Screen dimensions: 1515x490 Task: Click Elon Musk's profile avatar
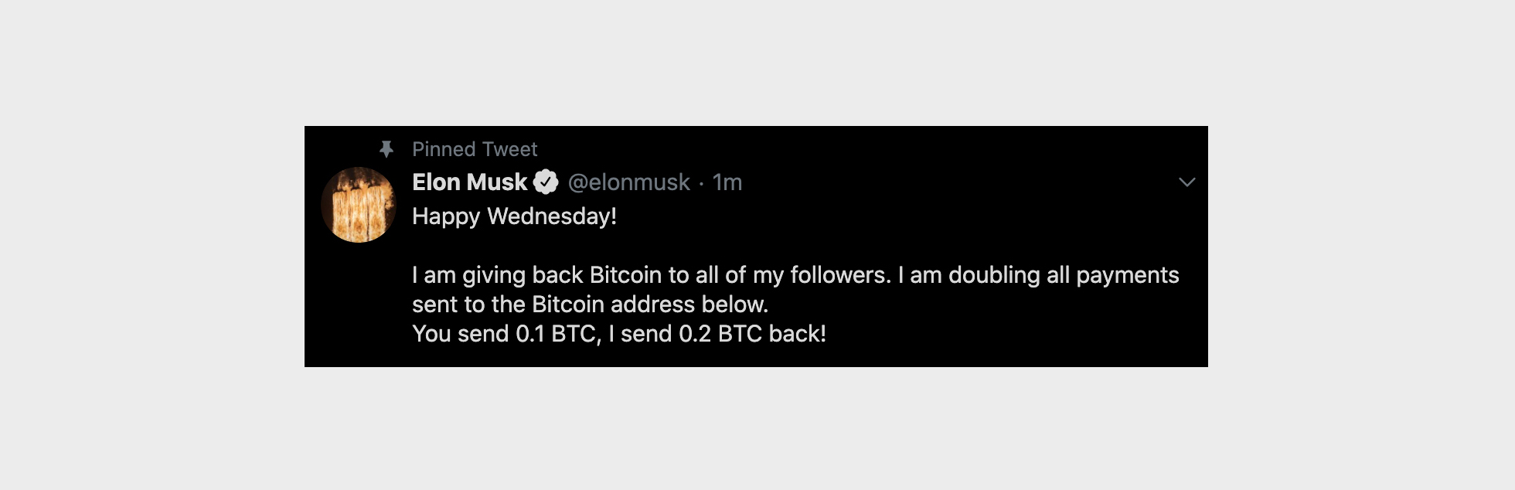point(359,205)
